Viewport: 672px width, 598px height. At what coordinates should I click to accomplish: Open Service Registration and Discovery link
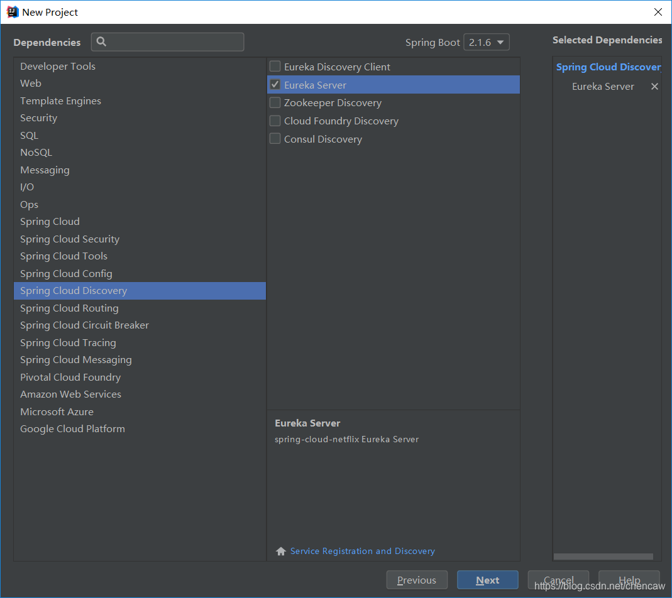coord(362,552)
